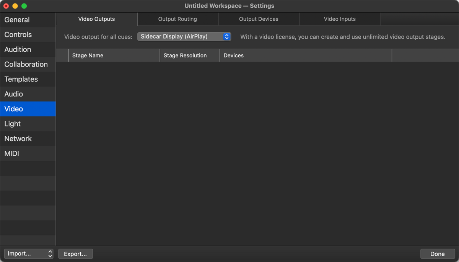This screenshot has width=459, height=262.
Task: Click the Stage Name column header
Action: (x=114, y=55)
